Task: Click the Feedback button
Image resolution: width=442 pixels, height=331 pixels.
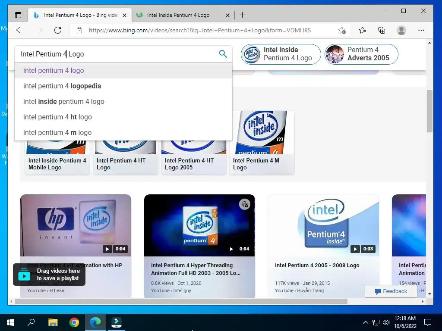Action: click(x=391, y=291)
